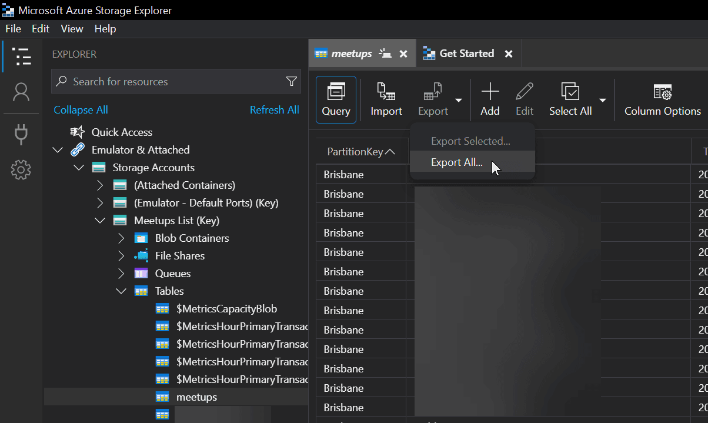Click the Emulator & Attached link icon
Viewport: 708px width, 423px height.
click(78, 150)
